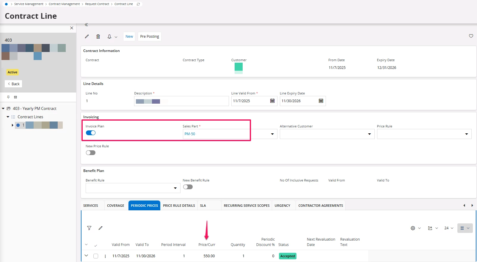
Task: Open the filter icon in Periodic Prices
Action: 89,228
